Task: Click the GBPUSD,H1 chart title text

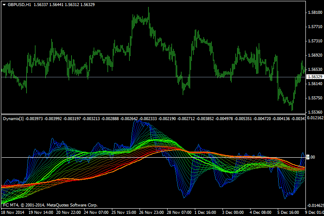Action: tap(19, 5)
